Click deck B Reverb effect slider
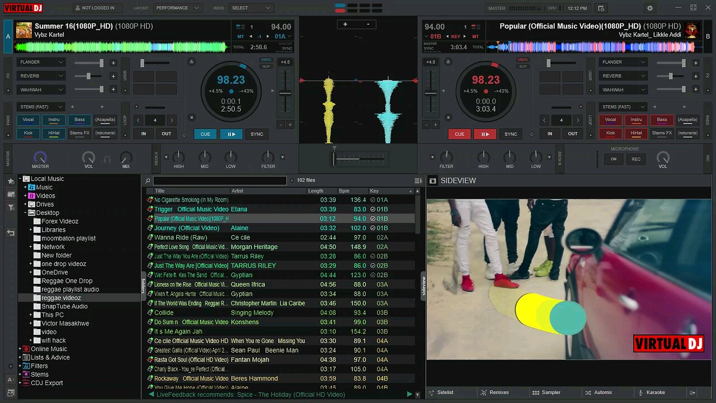This screenshot has height=403, width=716. [670, 76]
